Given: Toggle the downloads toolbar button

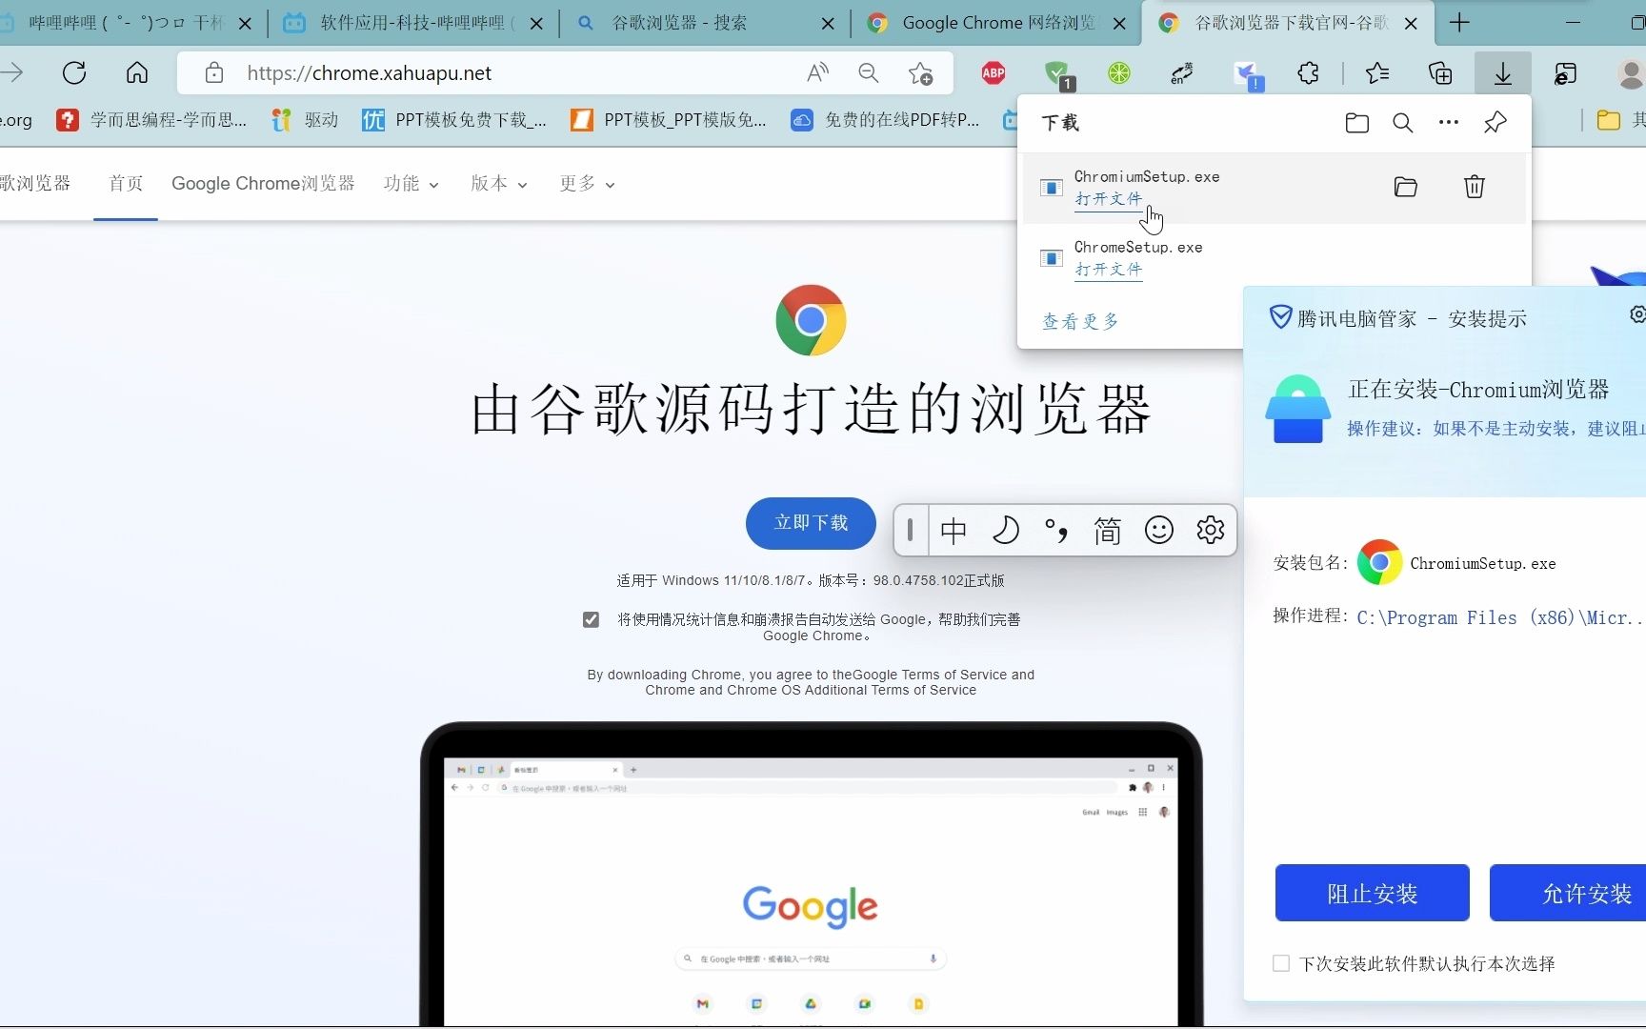Looking at the screenshot, I should (1502, 72).
